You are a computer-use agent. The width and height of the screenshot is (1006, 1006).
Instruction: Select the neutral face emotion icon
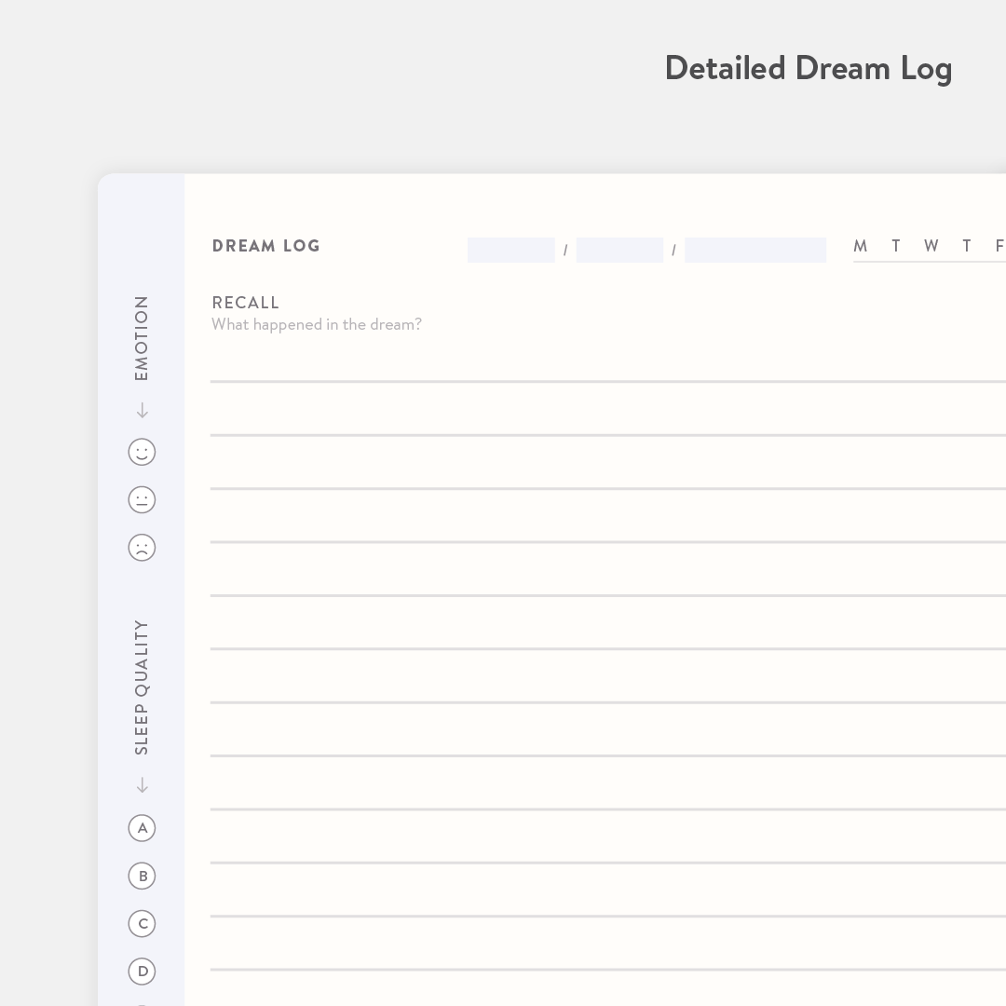(142, 500)
